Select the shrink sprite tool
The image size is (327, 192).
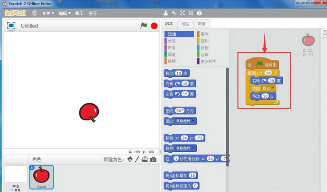pyautogui.click(x=190, y=13)
